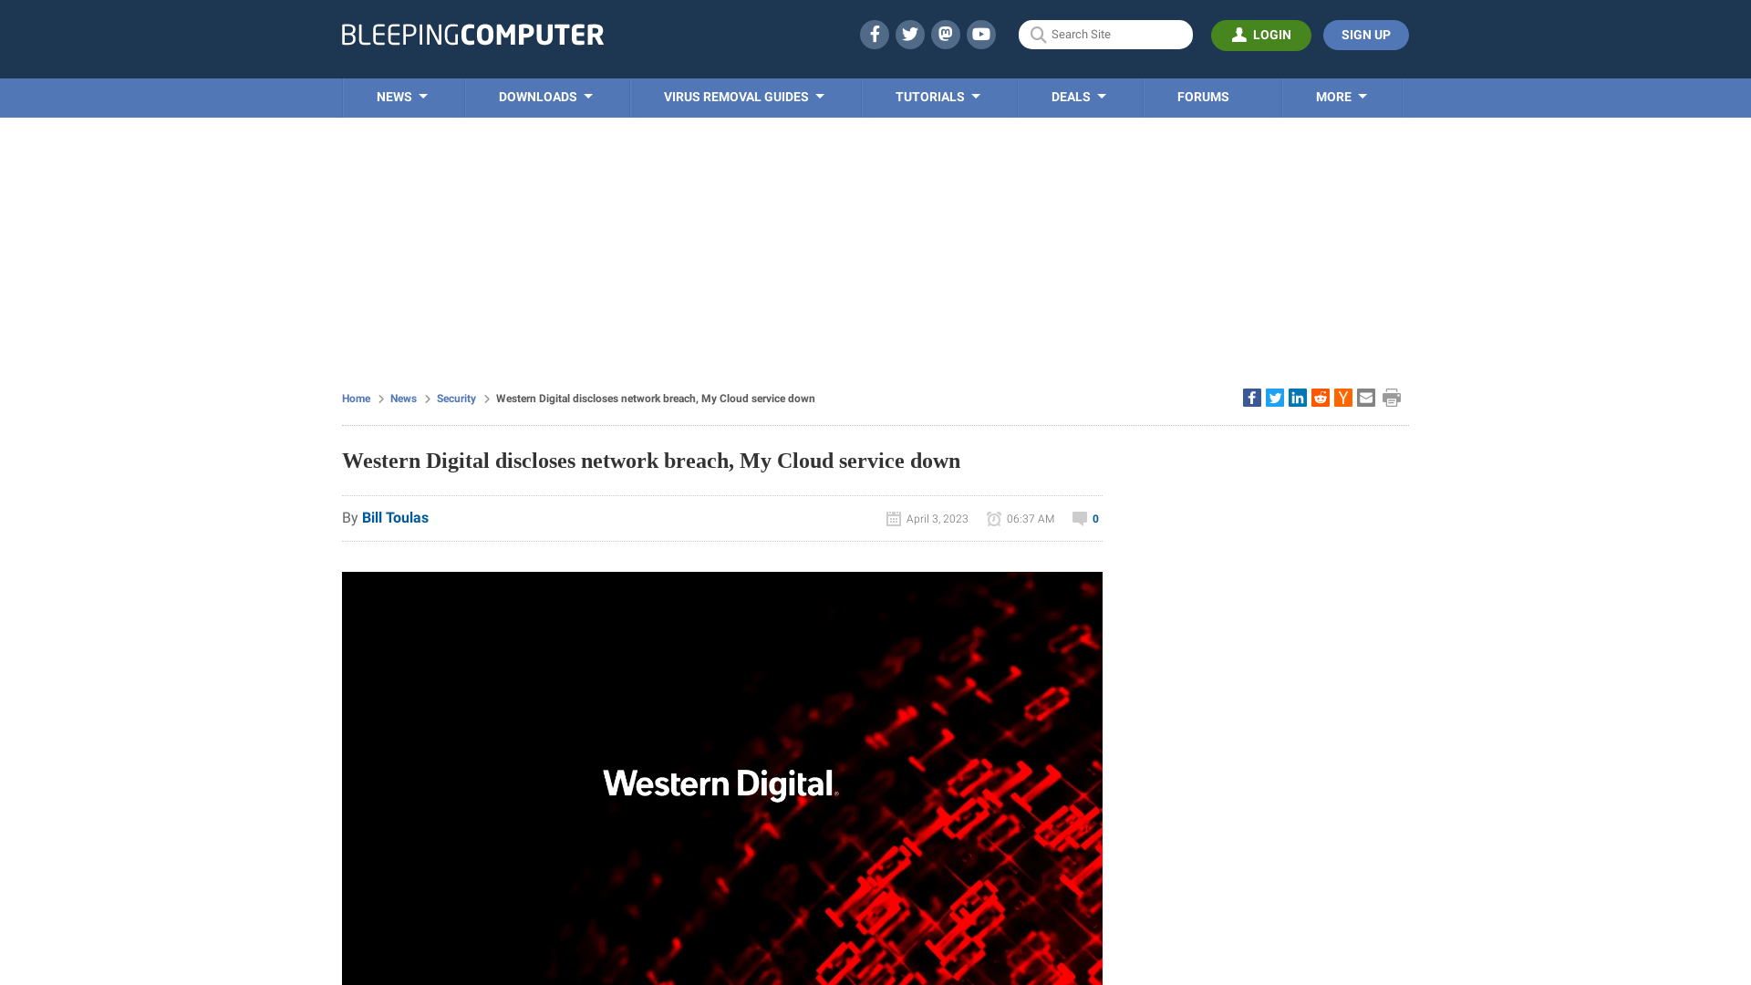This screenshot has height=985, width=1751.
Task: Click the Yahoo share icon
Action: pos(1342,398)
